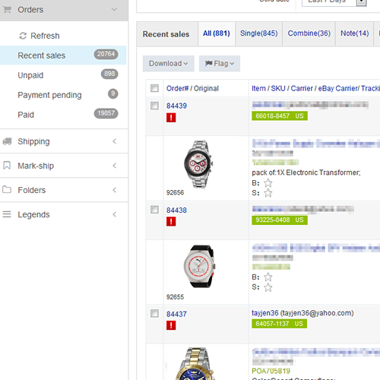Tick the checkbox for order 84439
Viewport: 380px width, 380px height.
pos(154,106)
